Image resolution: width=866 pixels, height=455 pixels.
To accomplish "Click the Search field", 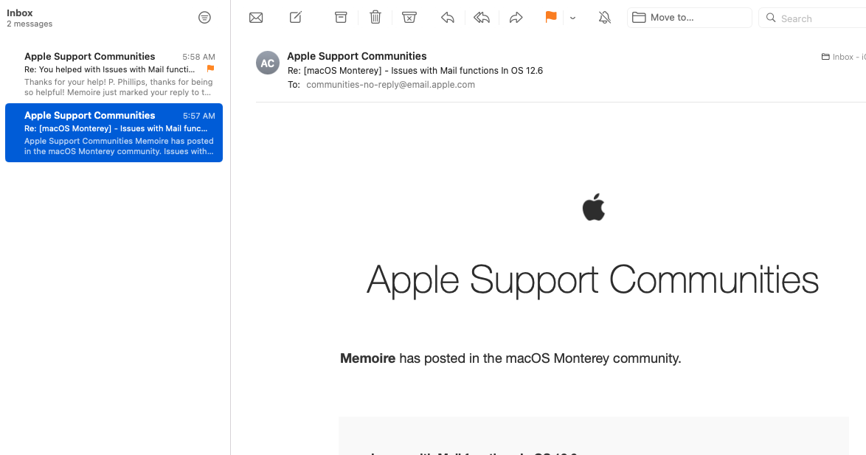I will coord(813,18).
